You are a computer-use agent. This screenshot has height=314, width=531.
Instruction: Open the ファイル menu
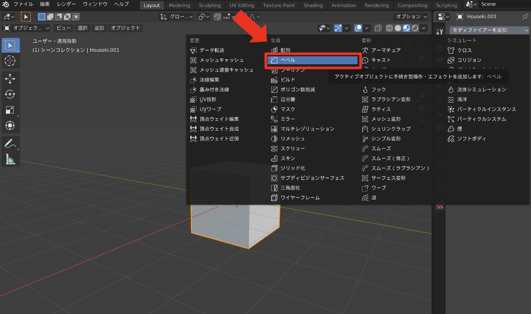tap(23, 4)
